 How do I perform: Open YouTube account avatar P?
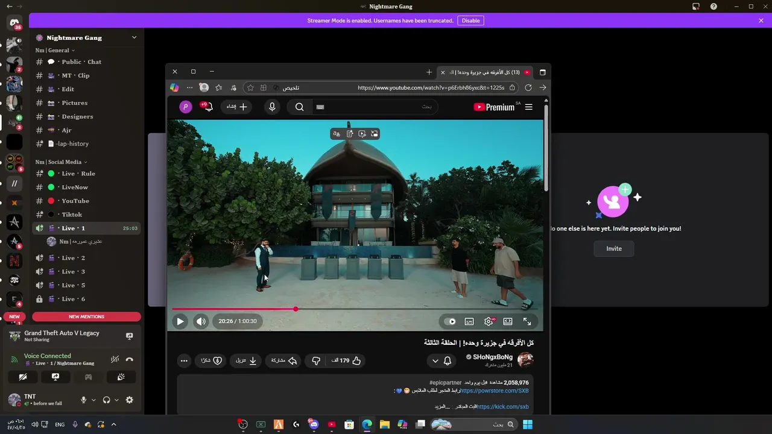point(186,107)
